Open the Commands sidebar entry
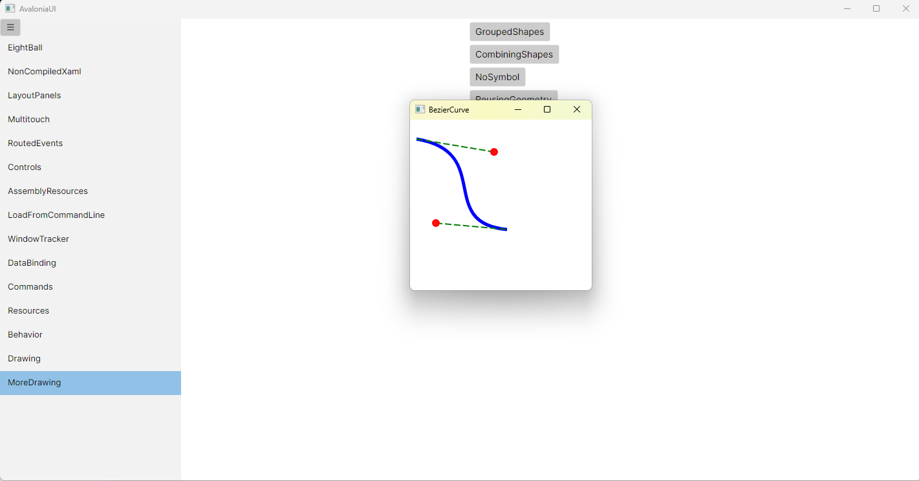Screen dimensions: 919x481 pos(91,287)
